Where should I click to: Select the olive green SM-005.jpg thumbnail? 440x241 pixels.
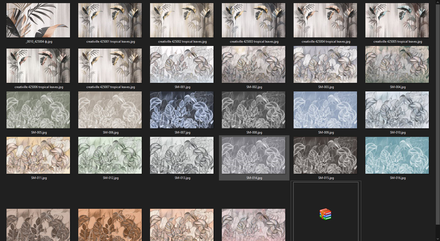38,110
